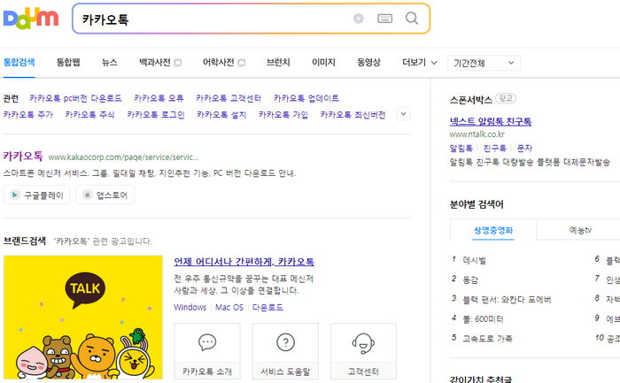Viewport: 620px width, 383px height.
Task: Click ranked movie 고속도로 가족
Action: coord(487,339)
